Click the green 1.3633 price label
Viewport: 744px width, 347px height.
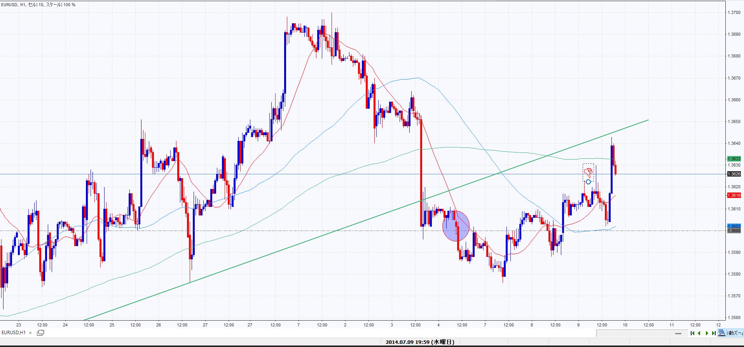pyautogui.click(x=734, y=159)
